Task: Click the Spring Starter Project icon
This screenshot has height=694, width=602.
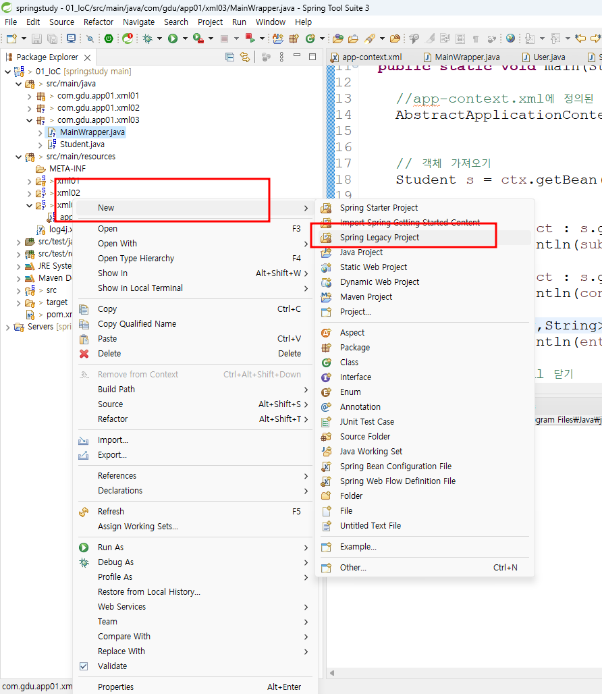Action: (327, 207)
